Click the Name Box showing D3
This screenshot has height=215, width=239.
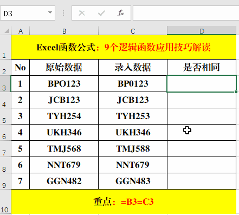(x=28, y=13)
